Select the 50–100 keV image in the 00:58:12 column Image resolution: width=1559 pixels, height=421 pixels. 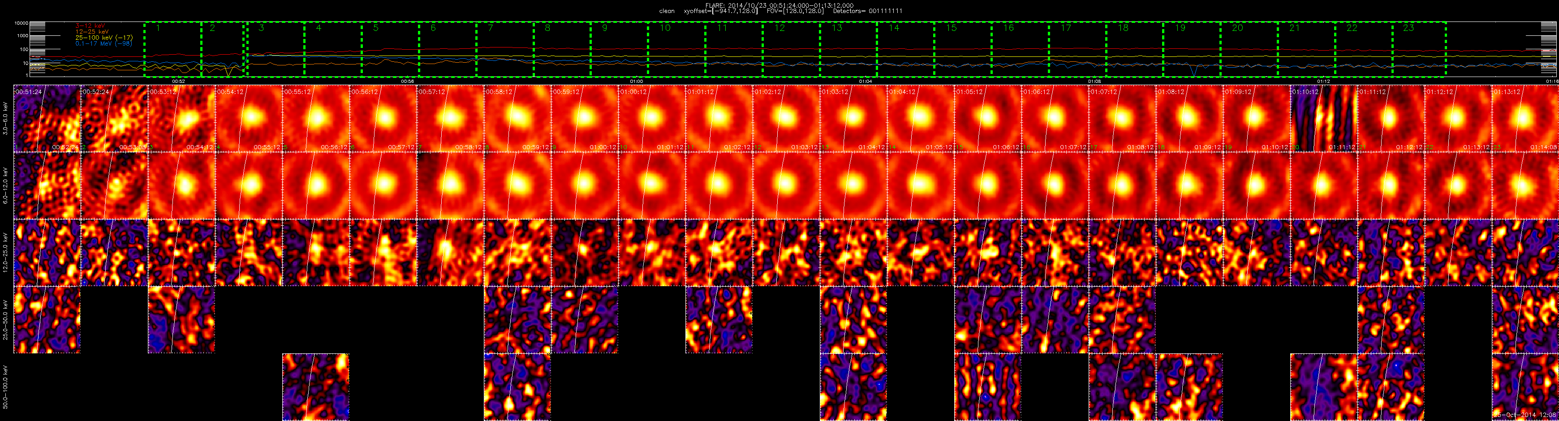pos(517,387)
